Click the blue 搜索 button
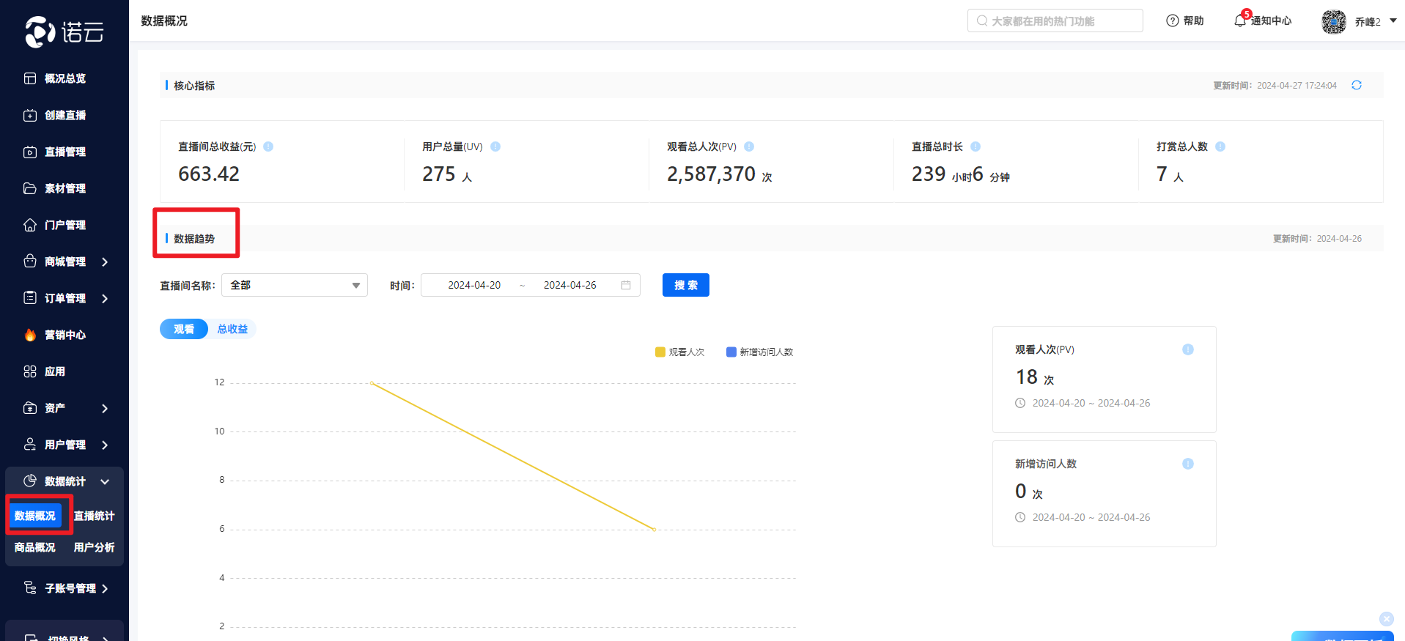Viewport: 1405px width, 641px height. pyautogui.click(x=685, y=285)
